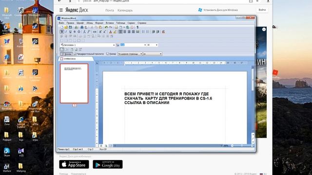
Task: Align text left
Action: click(x=120, y=32)
